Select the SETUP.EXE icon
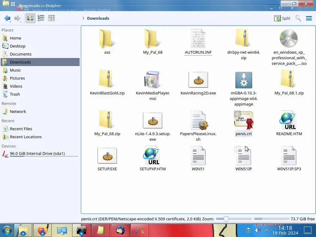The height and width of the screenshot is (237, 316). (x=107, y=156)
